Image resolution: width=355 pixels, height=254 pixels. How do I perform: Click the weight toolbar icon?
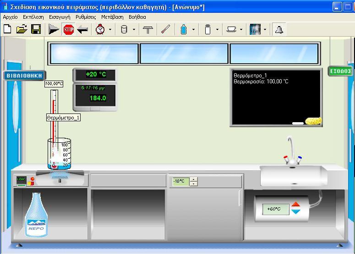(279, 29)
